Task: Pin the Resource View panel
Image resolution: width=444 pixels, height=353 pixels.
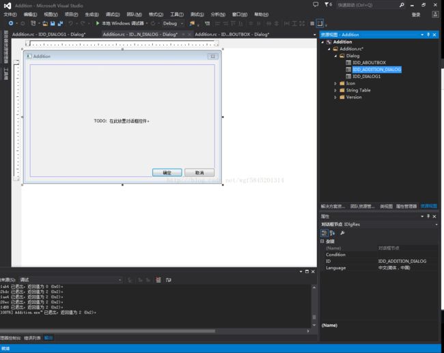Action: (x=428, y=34)
